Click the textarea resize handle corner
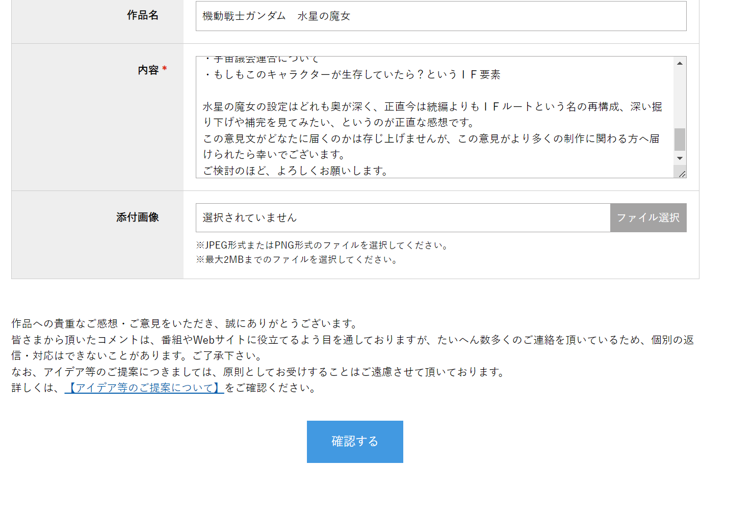Viewport: 753px width, 520px height. pos(682,174)
